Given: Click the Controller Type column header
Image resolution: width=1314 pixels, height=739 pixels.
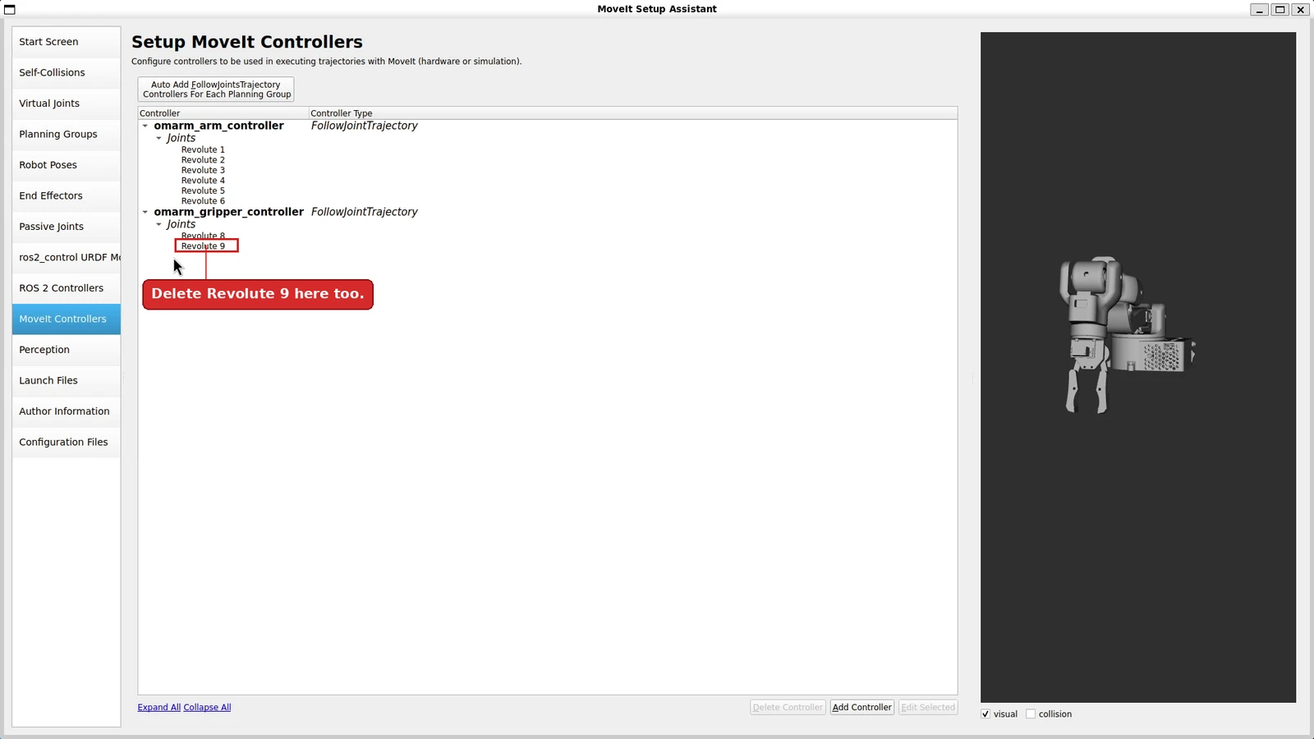Looking at the screenshot, I should (x=632, y=113).
